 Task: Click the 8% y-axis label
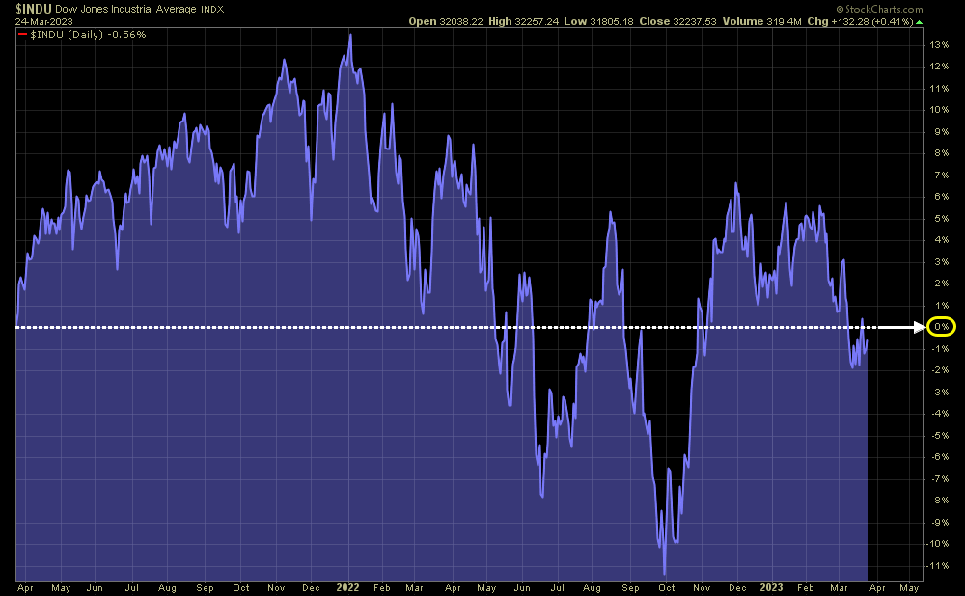(941, 153)
